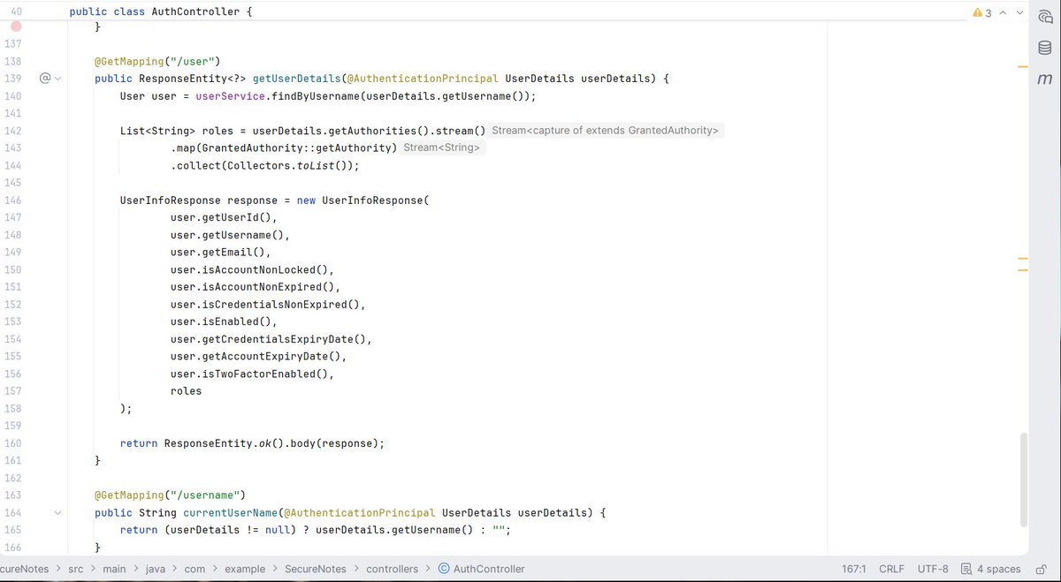
Task: Jump to next highlighted error arrow
Action: pyautogui.click(x=1019, y=13)
